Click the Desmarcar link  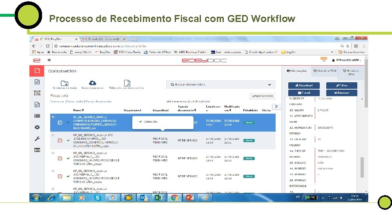57,101
